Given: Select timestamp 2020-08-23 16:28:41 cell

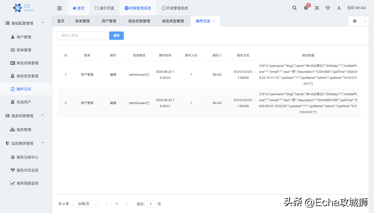Looking at the screenshot, I should (165, 103).
